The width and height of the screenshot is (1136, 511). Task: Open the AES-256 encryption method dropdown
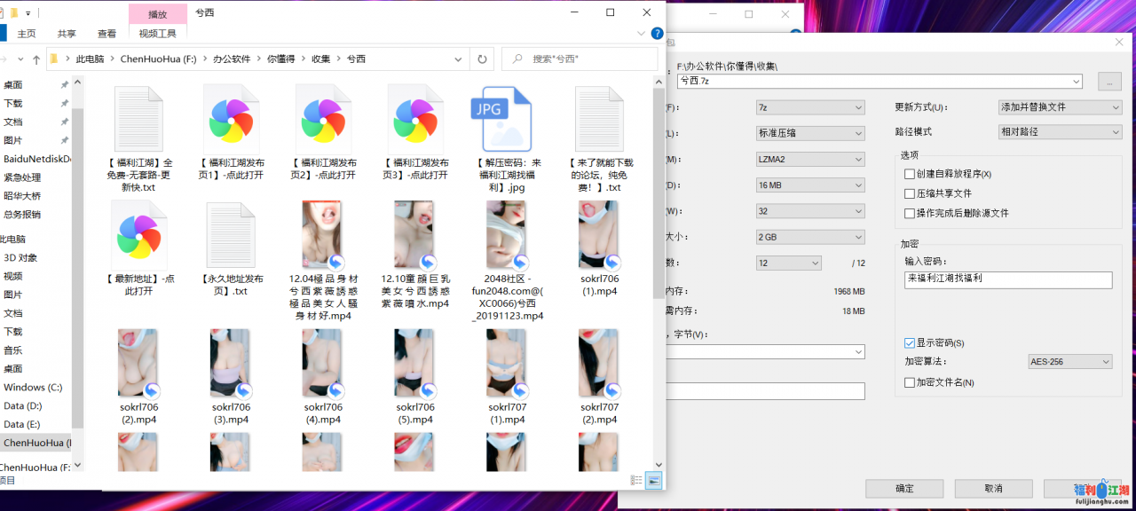pos(1069,362)
